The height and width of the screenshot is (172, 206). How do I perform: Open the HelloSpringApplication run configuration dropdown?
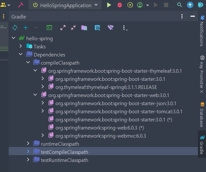(65, 5)
